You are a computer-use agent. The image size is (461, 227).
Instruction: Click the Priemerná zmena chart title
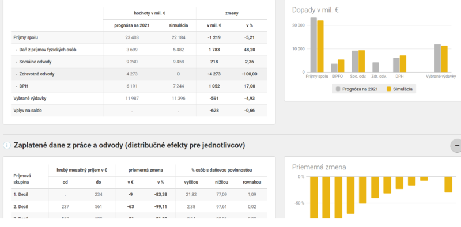319,167
